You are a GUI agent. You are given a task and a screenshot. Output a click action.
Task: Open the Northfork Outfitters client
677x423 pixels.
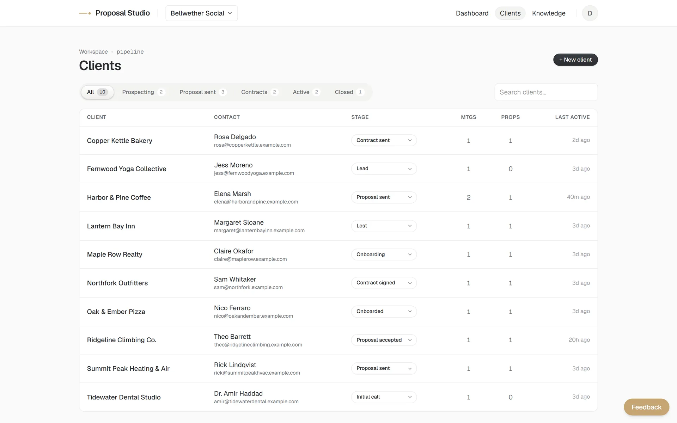pyautogui.click(x=117, y=283)
